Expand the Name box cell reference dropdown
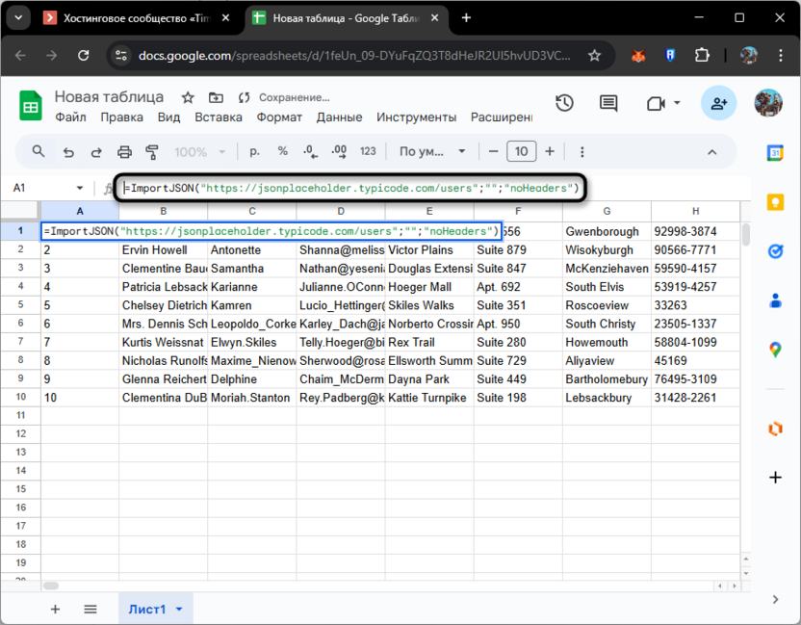 [79, 189]
